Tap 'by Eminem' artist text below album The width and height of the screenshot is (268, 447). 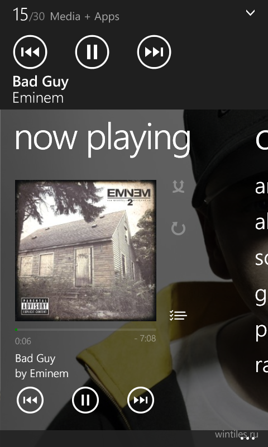click(42, 373)
